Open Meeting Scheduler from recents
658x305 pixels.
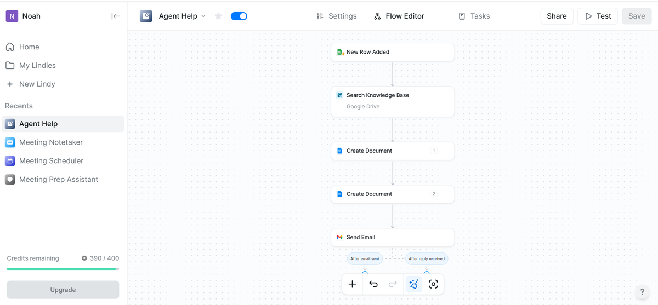[63, 161]
